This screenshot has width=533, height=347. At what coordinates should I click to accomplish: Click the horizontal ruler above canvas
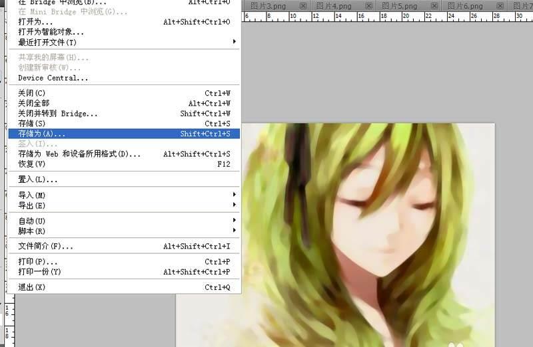pyautogui.click(x=387, y=17)
